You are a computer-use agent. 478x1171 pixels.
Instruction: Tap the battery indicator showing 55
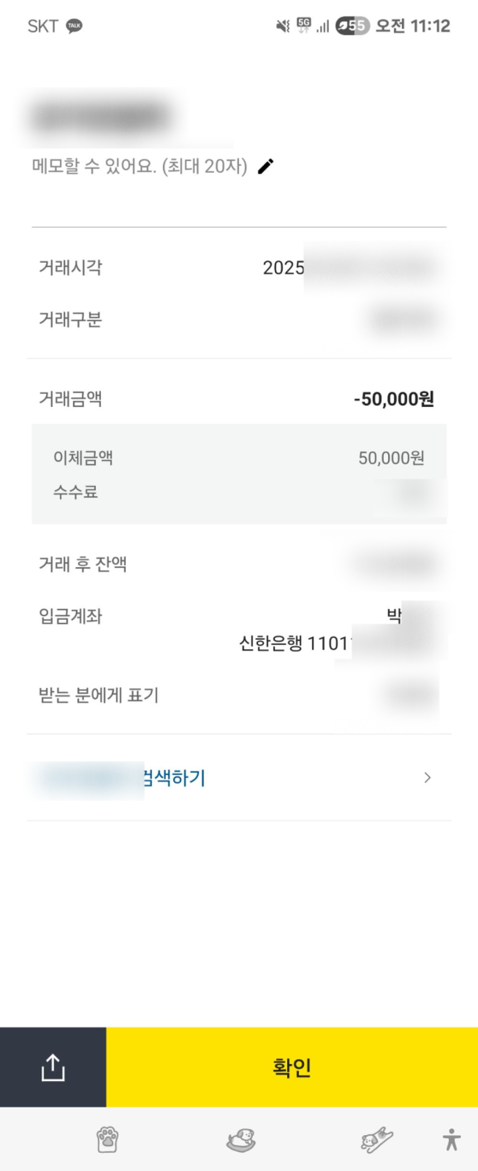point(352,26)
